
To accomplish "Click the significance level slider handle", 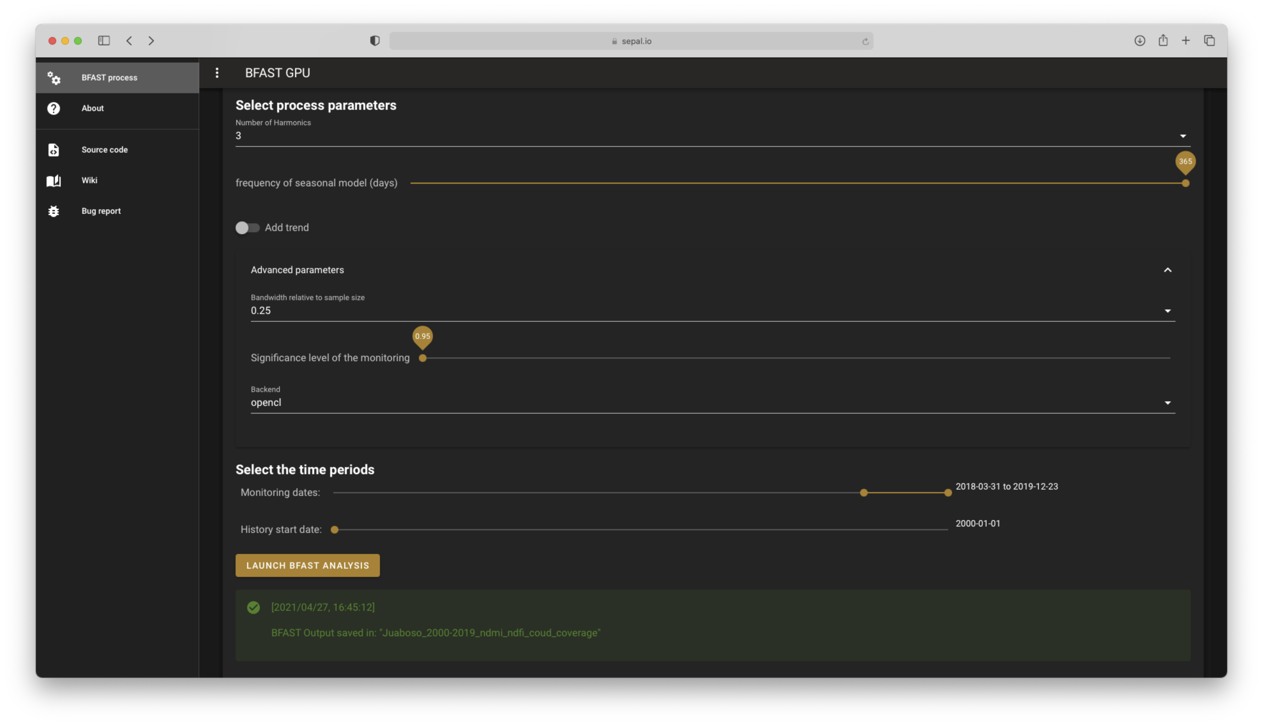I will click(422, 358).
